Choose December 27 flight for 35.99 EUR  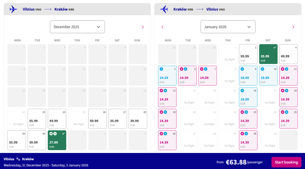pos(118,119)
